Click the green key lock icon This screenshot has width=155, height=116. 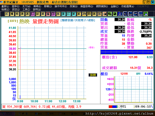click(x=146, y=14)
